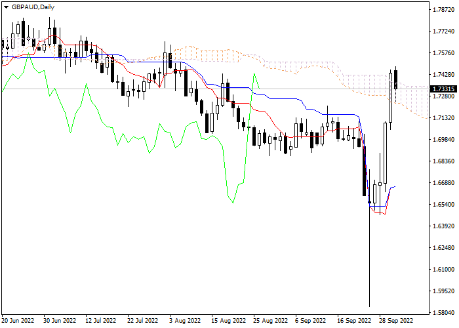Click the 6 Sep 2022 date label

(x=310, y=321)
